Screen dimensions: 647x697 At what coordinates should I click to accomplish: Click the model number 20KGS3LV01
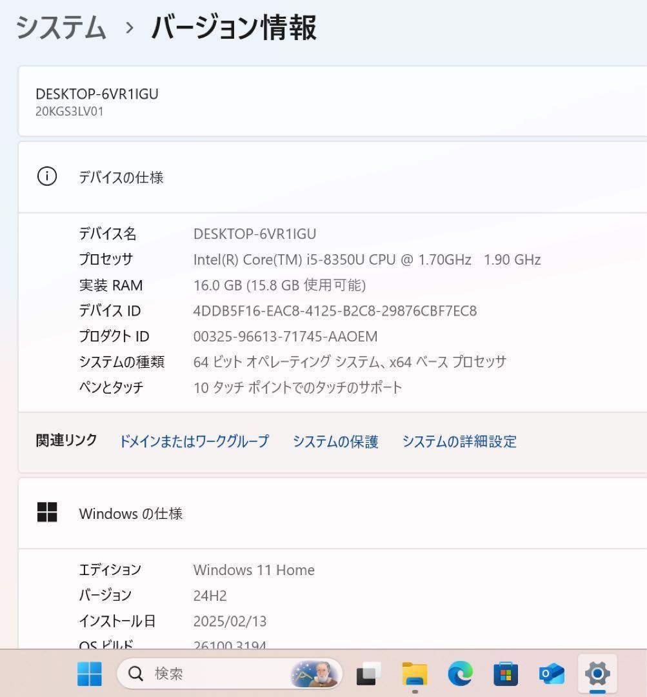[69, 112]
